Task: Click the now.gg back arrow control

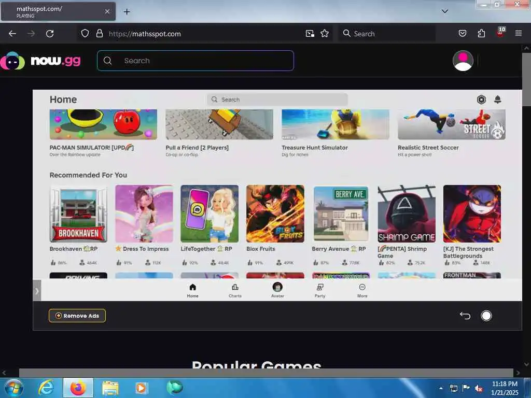Action: pyautogui.click(x=465, y=316)
